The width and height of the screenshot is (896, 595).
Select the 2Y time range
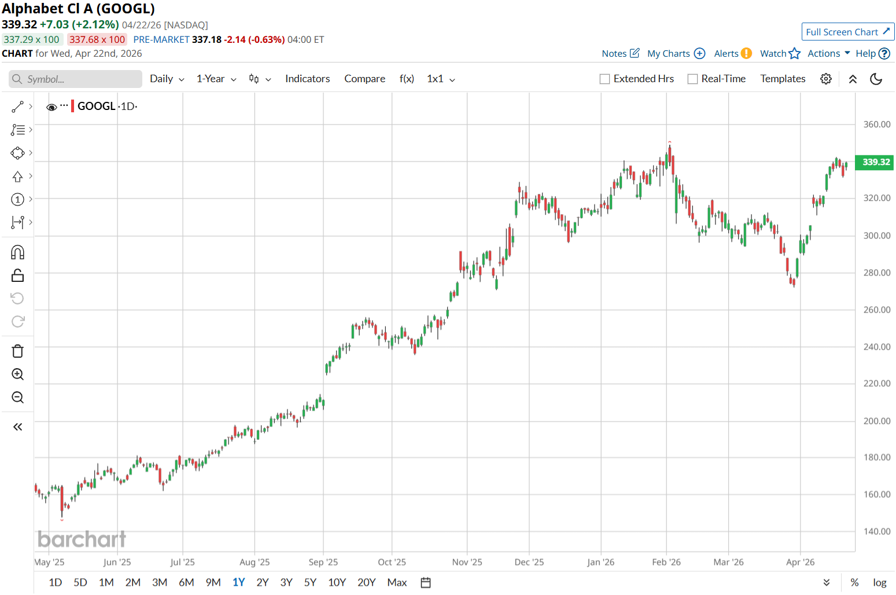(x=263, y=582)
